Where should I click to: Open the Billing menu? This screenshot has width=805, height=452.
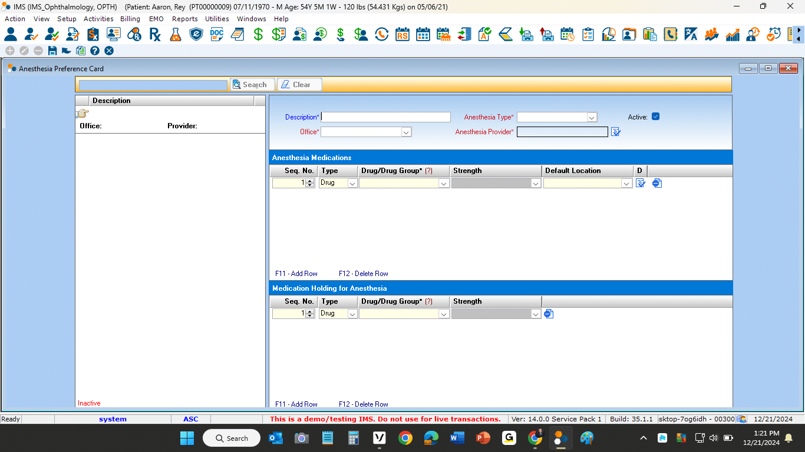[x=130, y=19]
